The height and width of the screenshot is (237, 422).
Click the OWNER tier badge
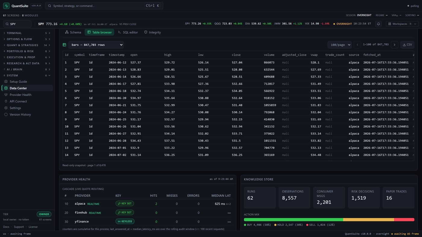click(44, 214)
